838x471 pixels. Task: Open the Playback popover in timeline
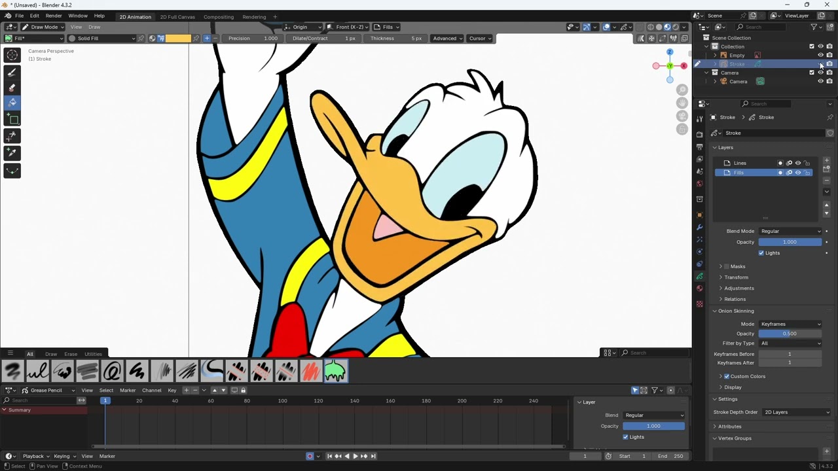(x=35, y=456)
